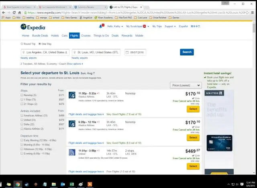Check the Evening departure time filter
Image resolution: width=257 pixels, height=188 pixels.
click(x=22, y=153)
